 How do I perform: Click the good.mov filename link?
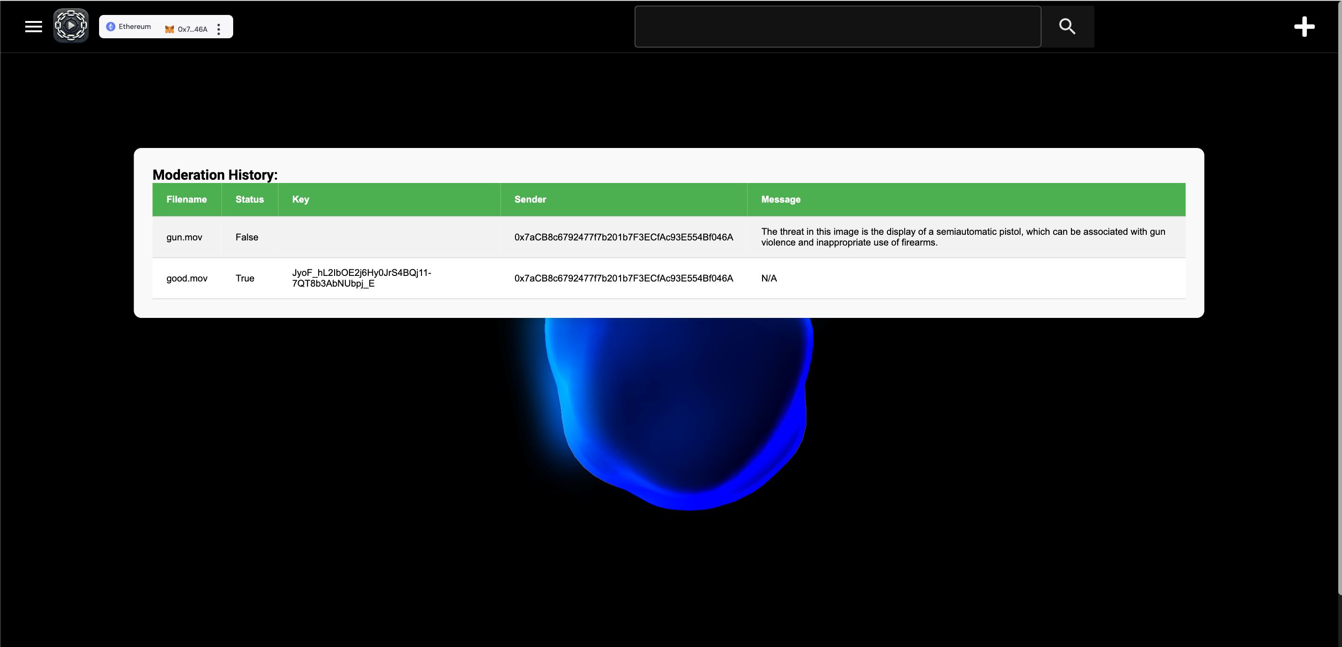[186, 278]
